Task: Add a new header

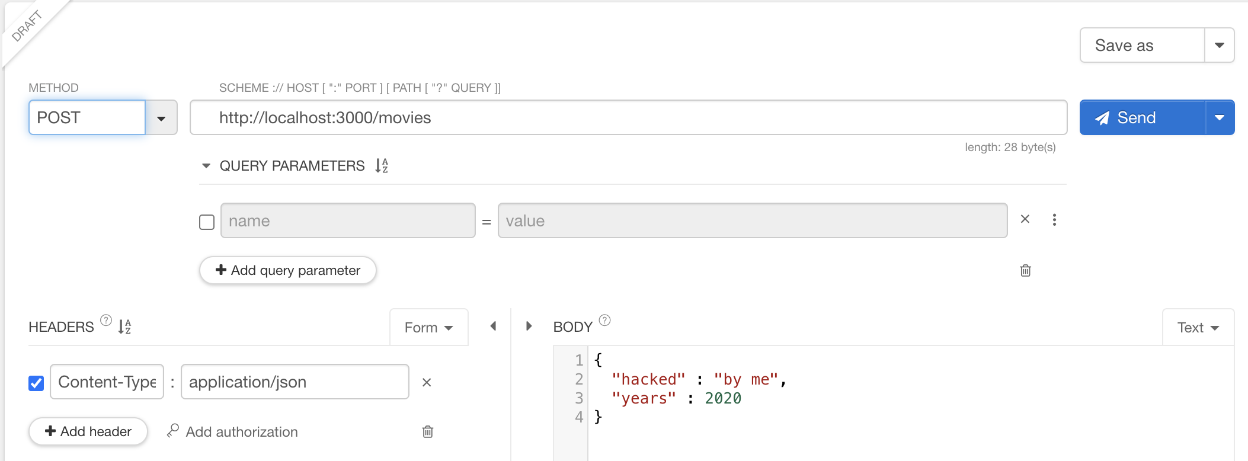Action: pyautogui.click(x=88, y=431)
